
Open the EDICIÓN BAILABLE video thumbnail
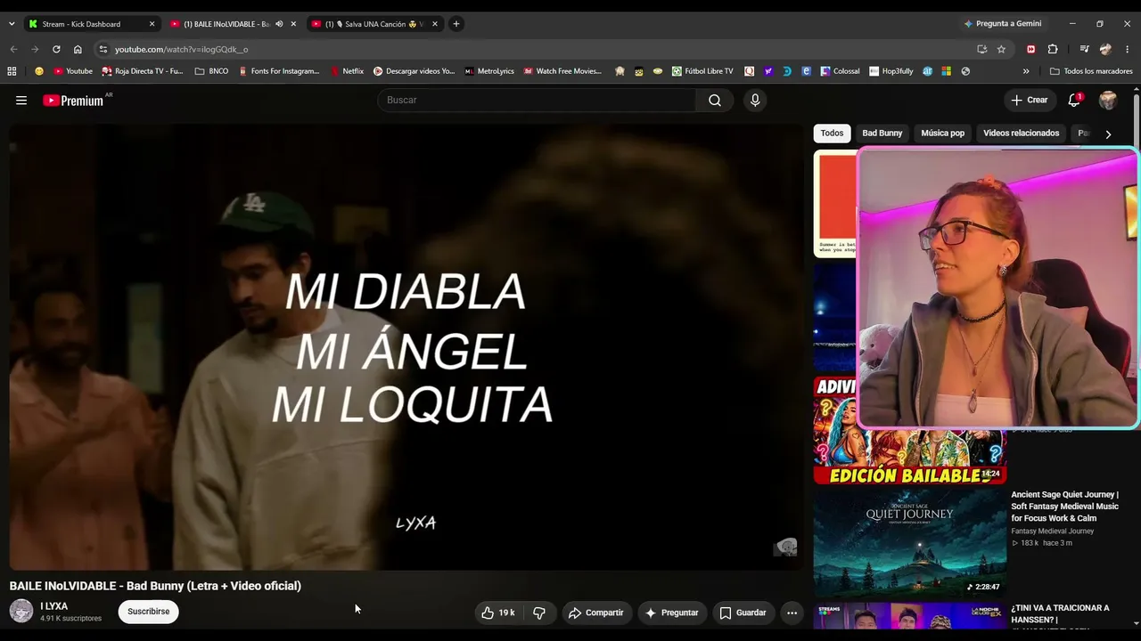click(910, 431)
